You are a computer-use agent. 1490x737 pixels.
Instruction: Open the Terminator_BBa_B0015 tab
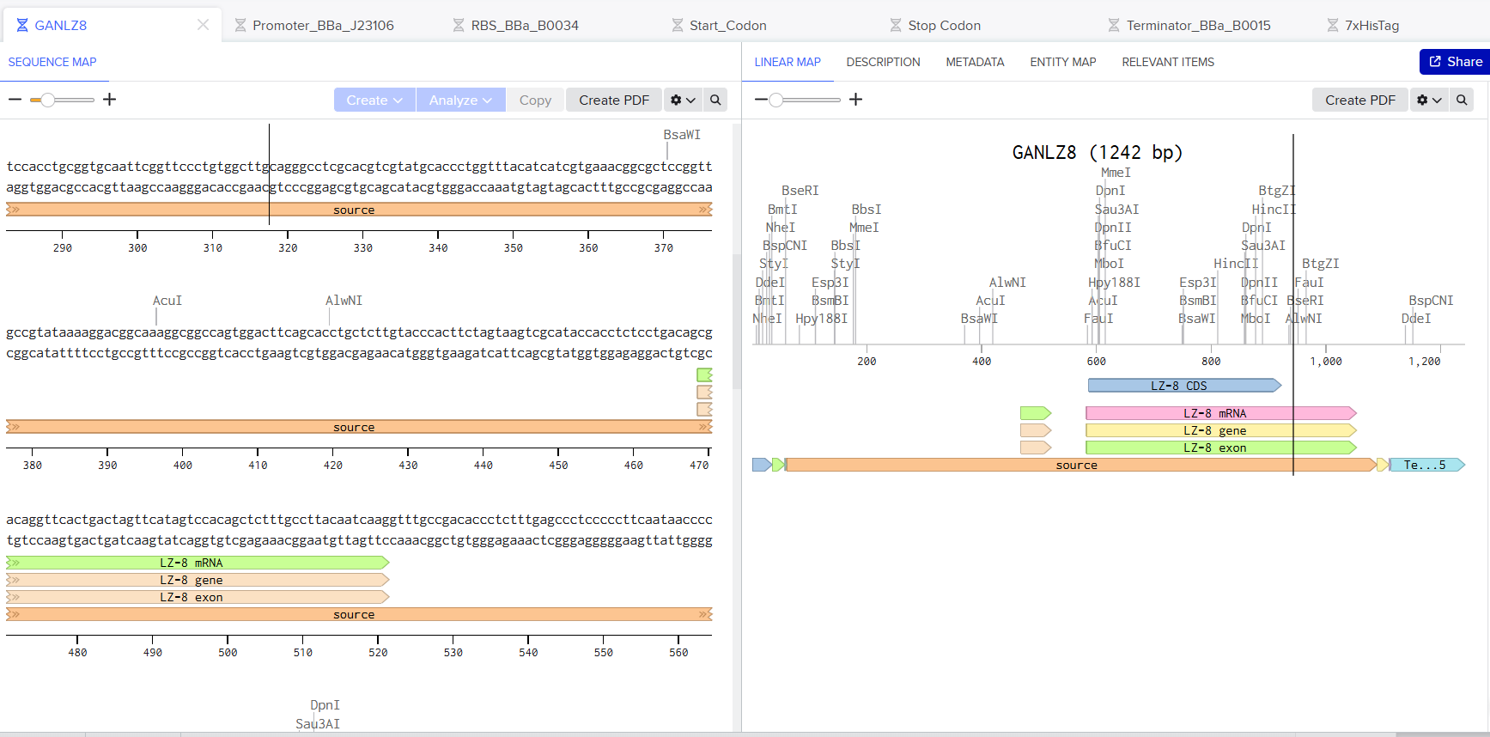[x=1198, y=26]
